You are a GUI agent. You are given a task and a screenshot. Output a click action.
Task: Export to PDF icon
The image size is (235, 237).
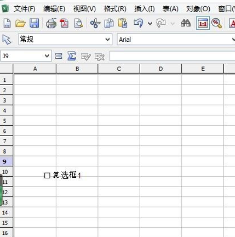(64, 23)
